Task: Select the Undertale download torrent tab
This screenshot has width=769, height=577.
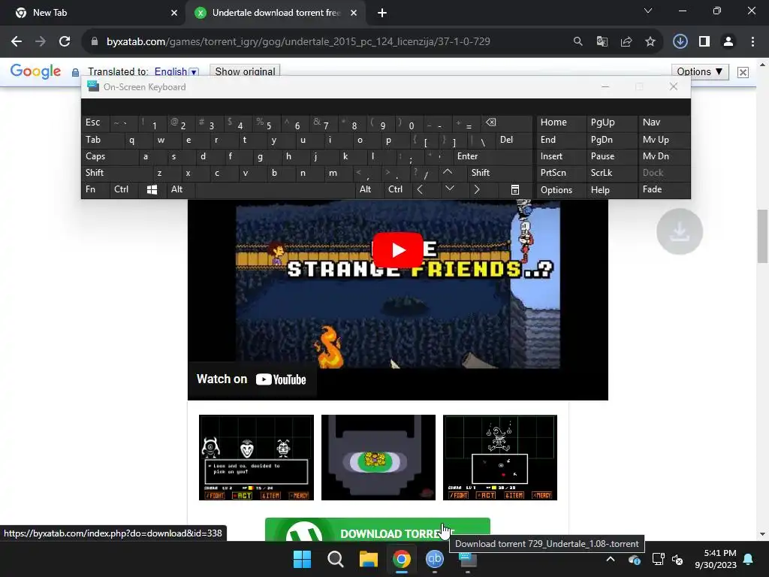Action: click(x=276, y=13)
